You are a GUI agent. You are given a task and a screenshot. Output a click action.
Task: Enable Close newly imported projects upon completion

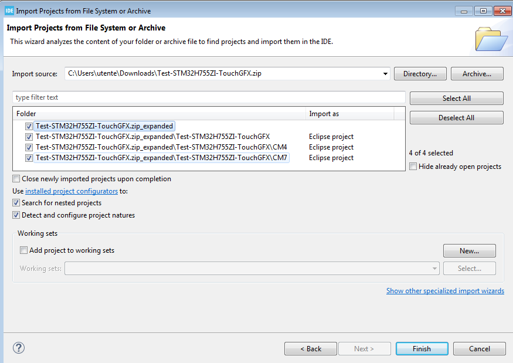pos(16,179)
